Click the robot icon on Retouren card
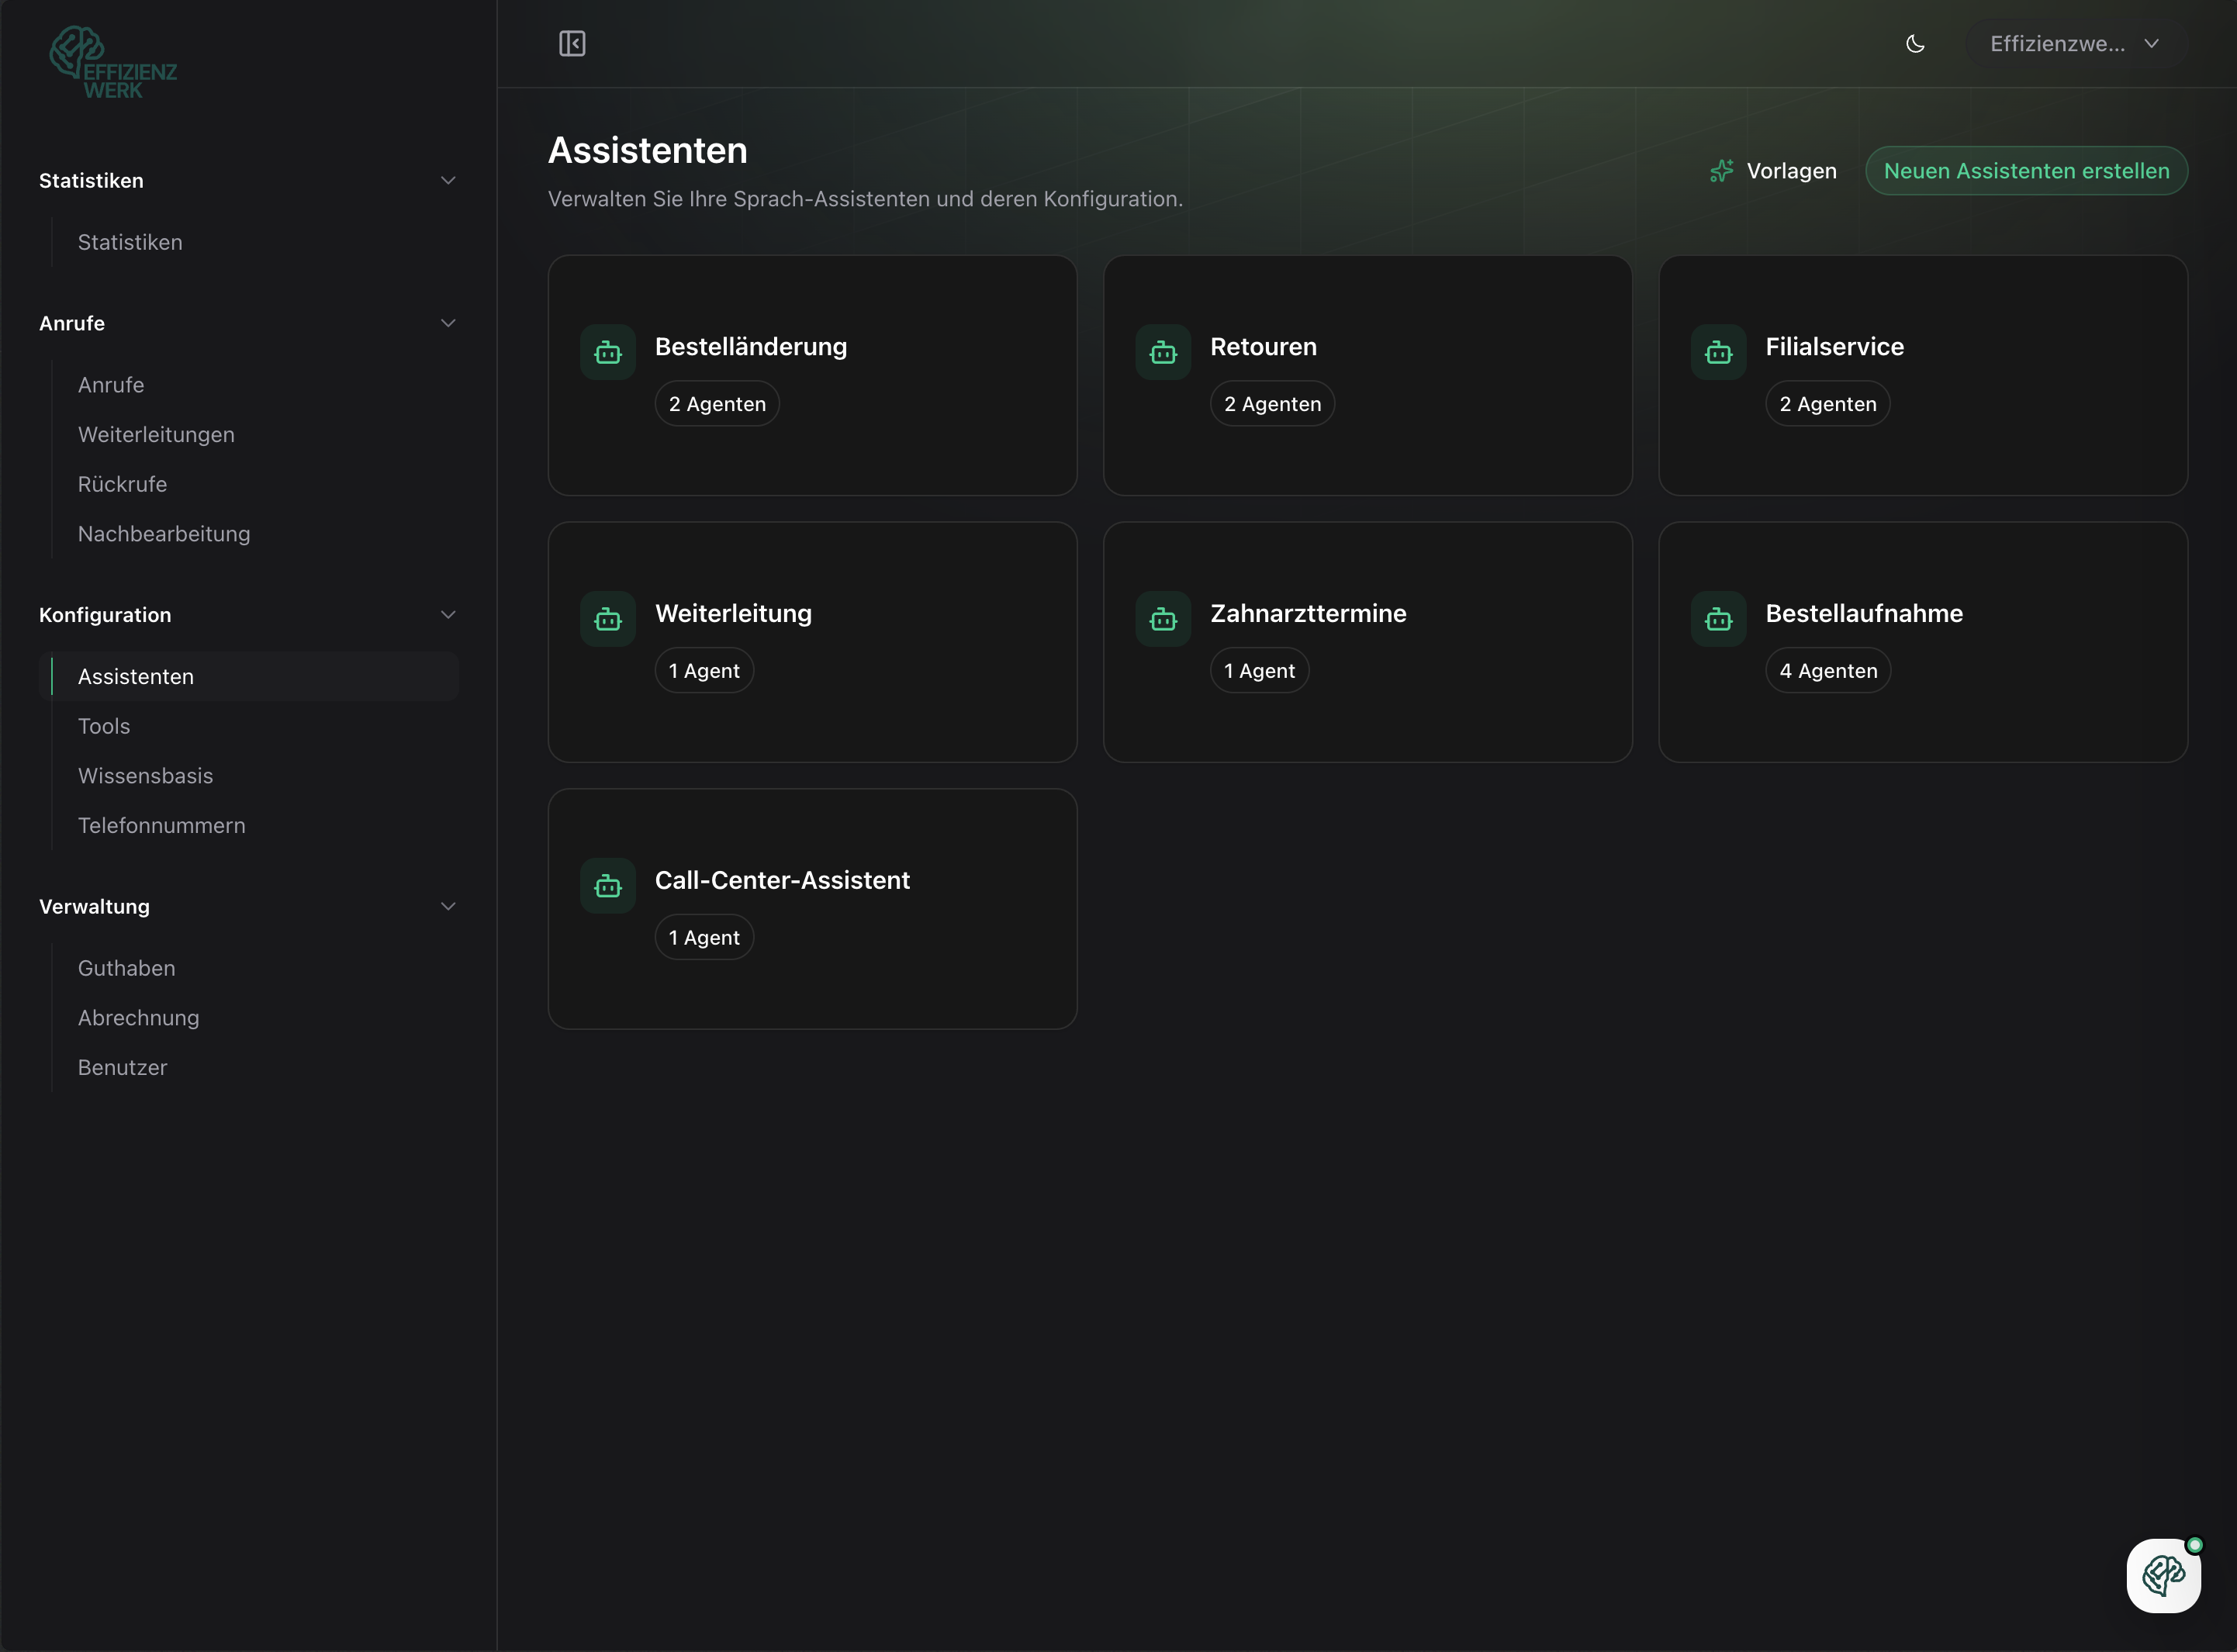 click(1163, 352)
